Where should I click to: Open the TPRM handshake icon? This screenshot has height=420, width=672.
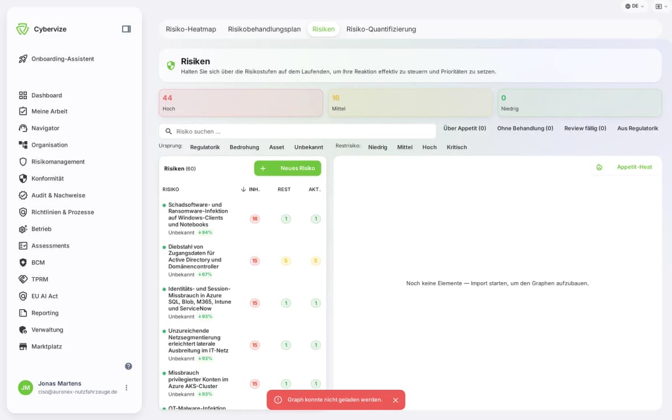pyautogui.click(x=23, y=279)
